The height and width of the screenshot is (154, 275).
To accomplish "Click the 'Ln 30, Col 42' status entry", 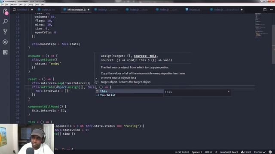I will click(182, 152).
